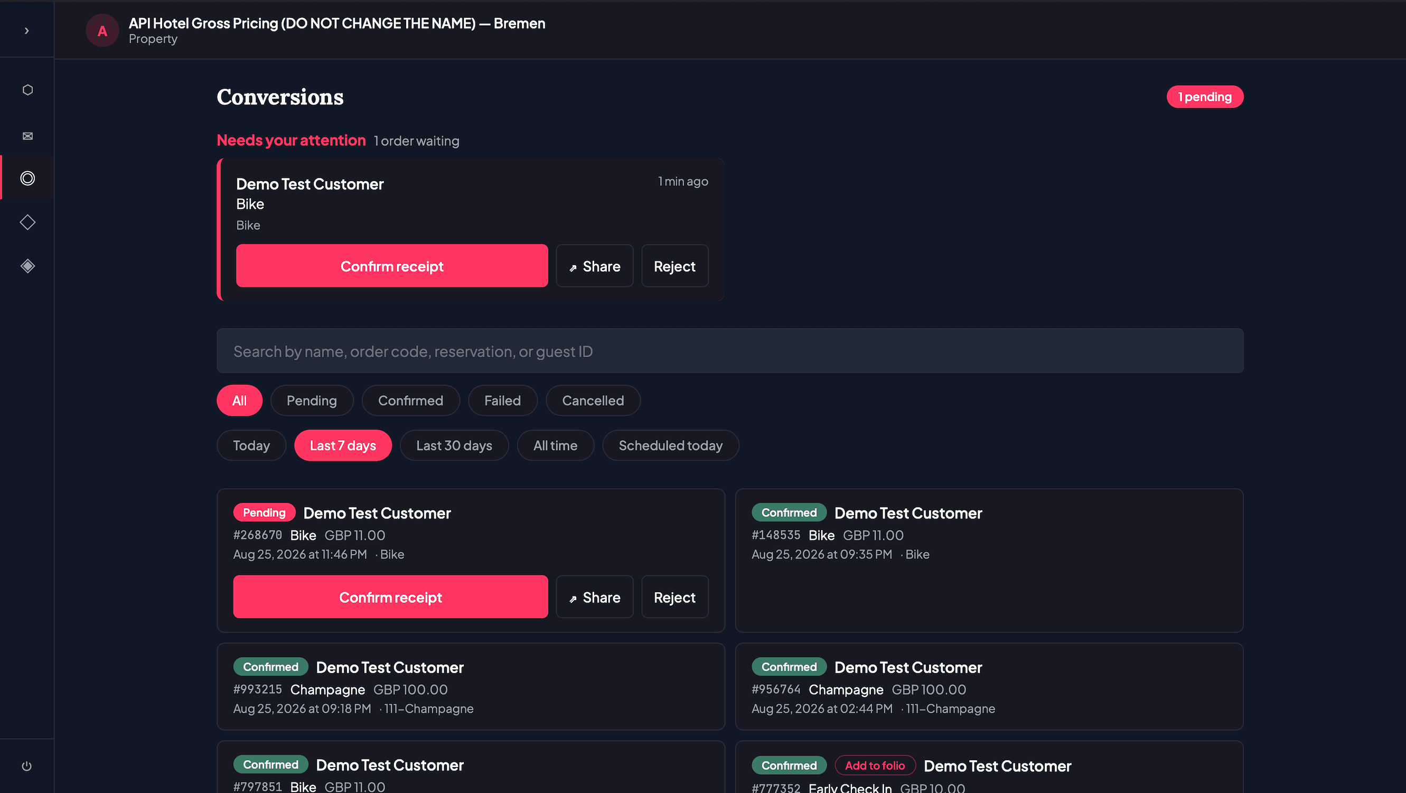Expand the sidebar with the chevron arrow
The width and height of the screenshot is (1406, 793).
pyautogui.click(x=27, y=31)
